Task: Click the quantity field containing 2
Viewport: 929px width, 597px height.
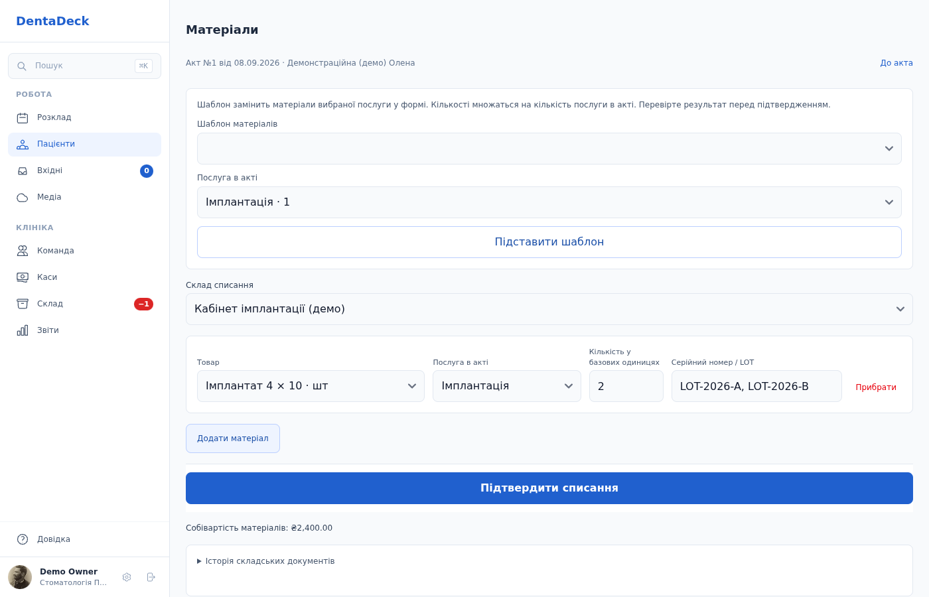Action: [626, 386]
